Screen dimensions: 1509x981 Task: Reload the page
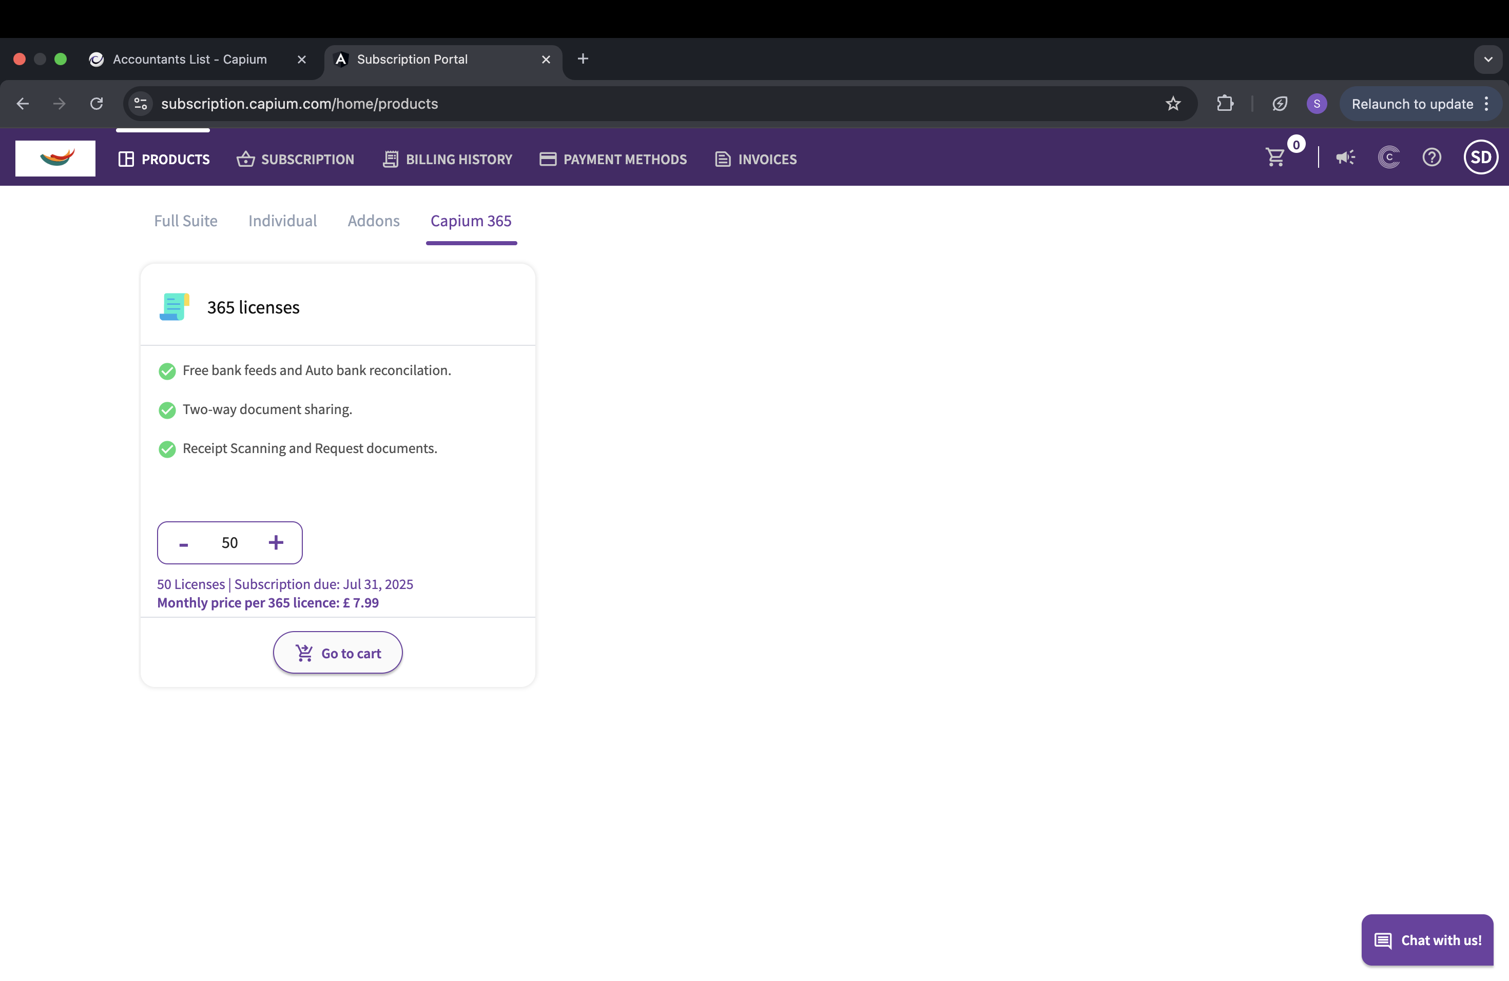[x=96, y=104]
